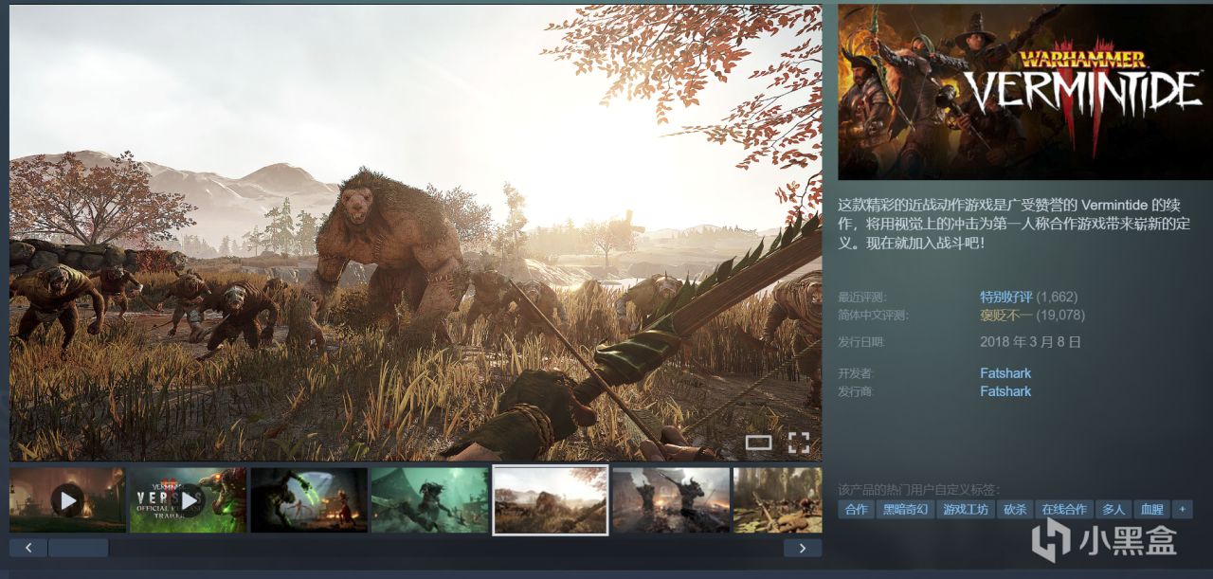
Task: Select the 砍杀 tag
Action: (x=1015, y=510)
